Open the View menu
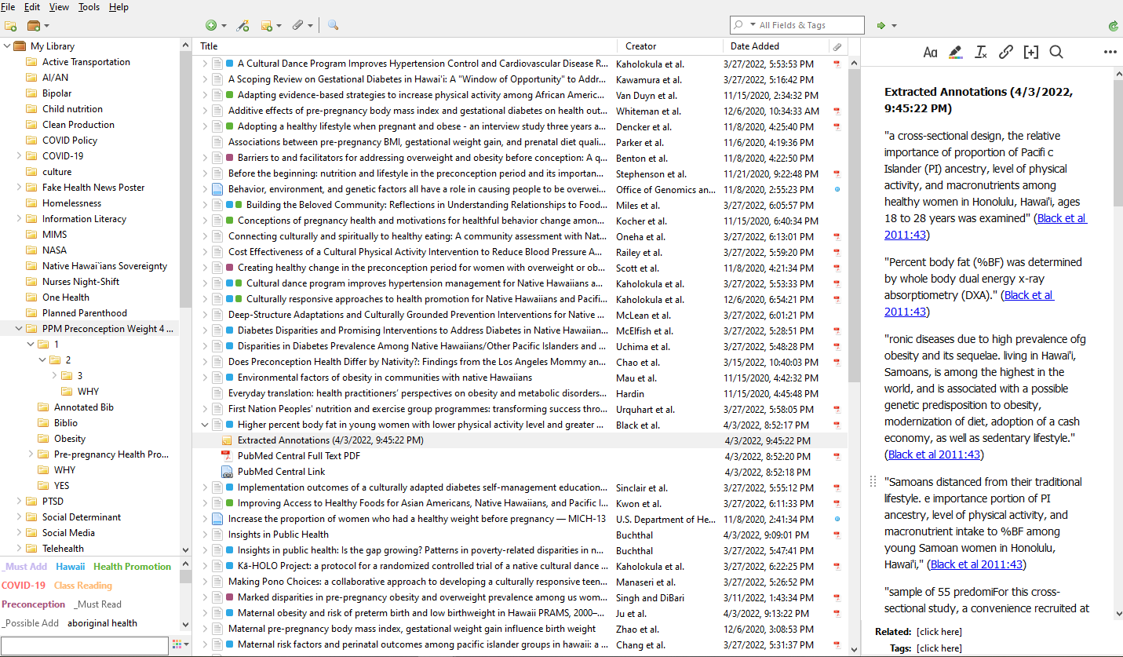The height and width of the screenshot is (657, 1123). point(59,7)
